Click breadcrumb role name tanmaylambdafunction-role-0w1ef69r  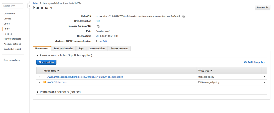point(62,3)
